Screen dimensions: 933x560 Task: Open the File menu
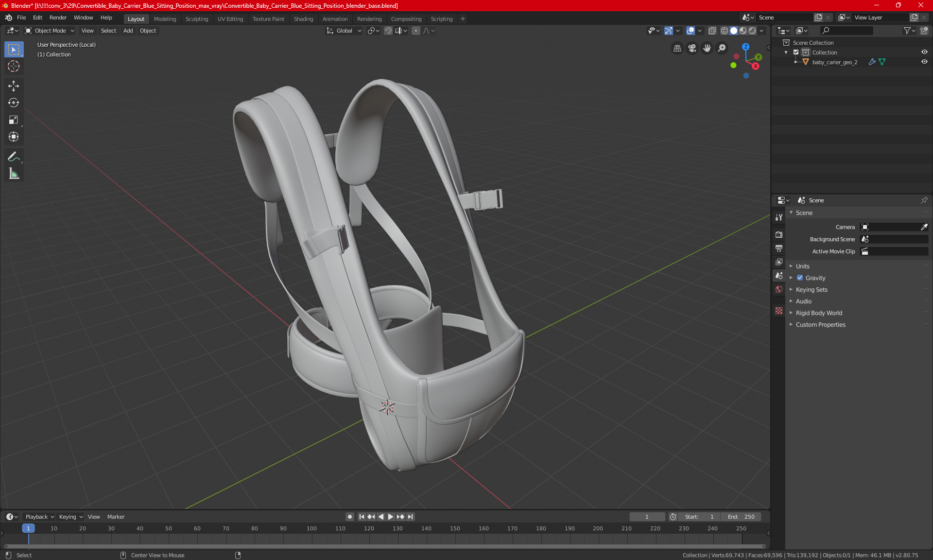[21, 17]
